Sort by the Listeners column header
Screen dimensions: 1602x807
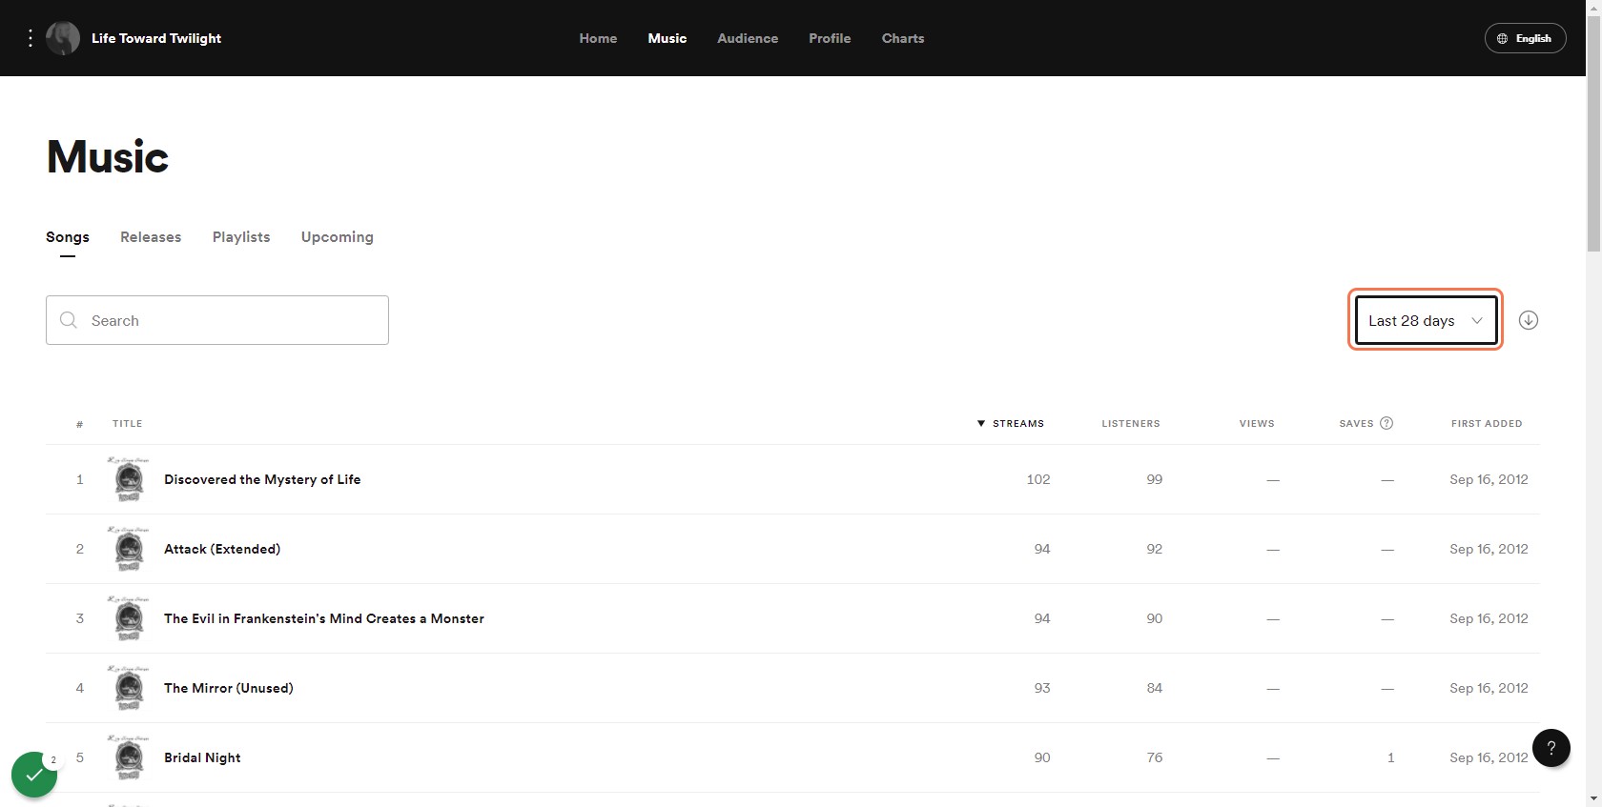[x=1131, y=423]
